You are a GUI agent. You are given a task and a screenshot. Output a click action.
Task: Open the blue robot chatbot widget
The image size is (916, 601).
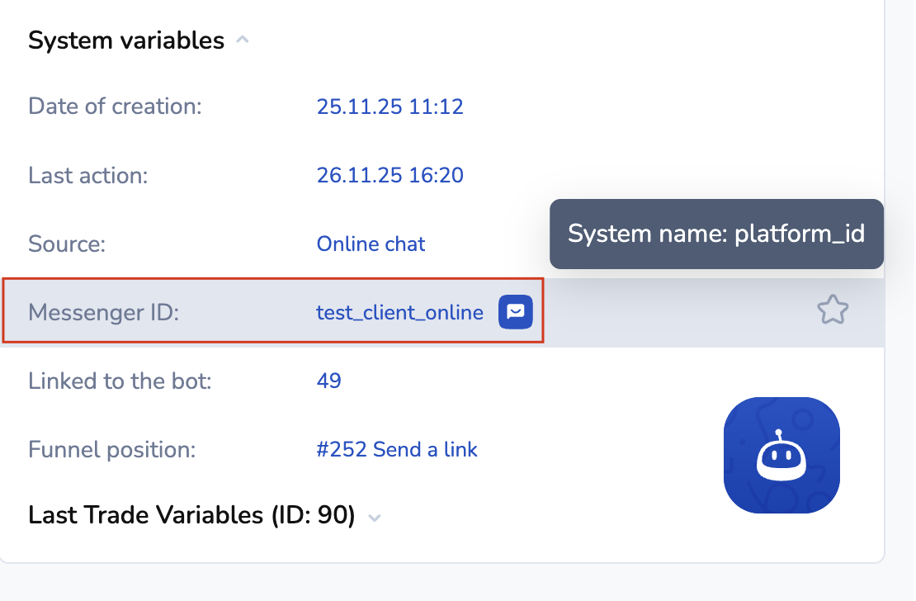coord(781,455)
